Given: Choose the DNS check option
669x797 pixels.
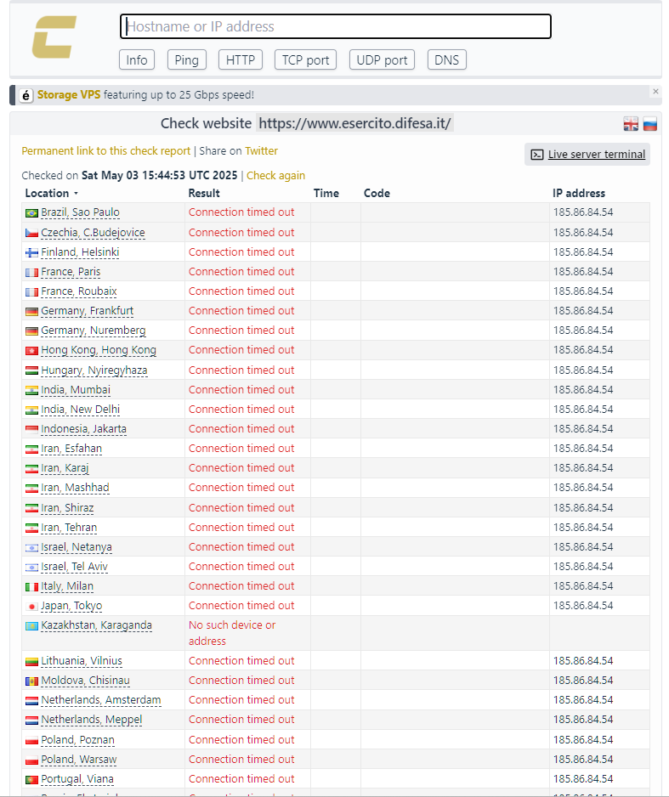Looking at the screenshot, I should pyautogui.click(x=446, y=59).
